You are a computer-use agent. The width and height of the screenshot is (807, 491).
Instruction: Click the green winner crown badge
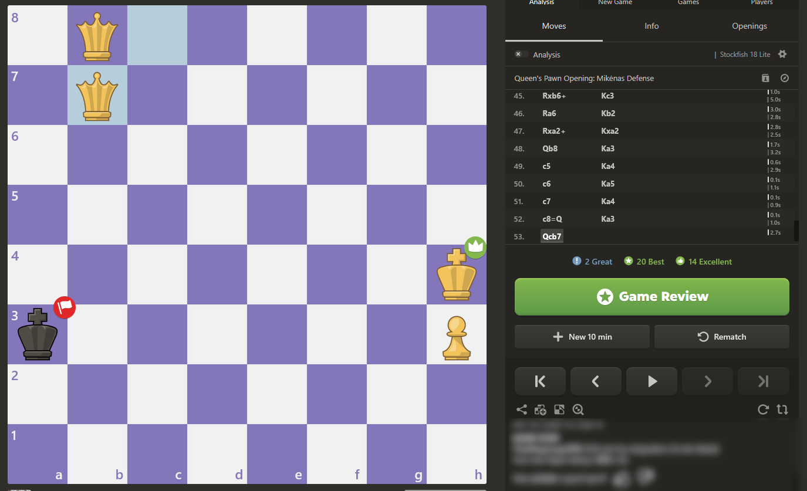476,248
